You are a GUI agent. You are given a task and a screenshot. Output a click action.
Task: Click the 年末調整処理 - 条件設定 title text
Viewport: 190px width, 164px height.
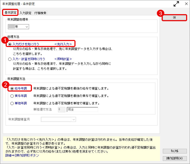point(18,4)
